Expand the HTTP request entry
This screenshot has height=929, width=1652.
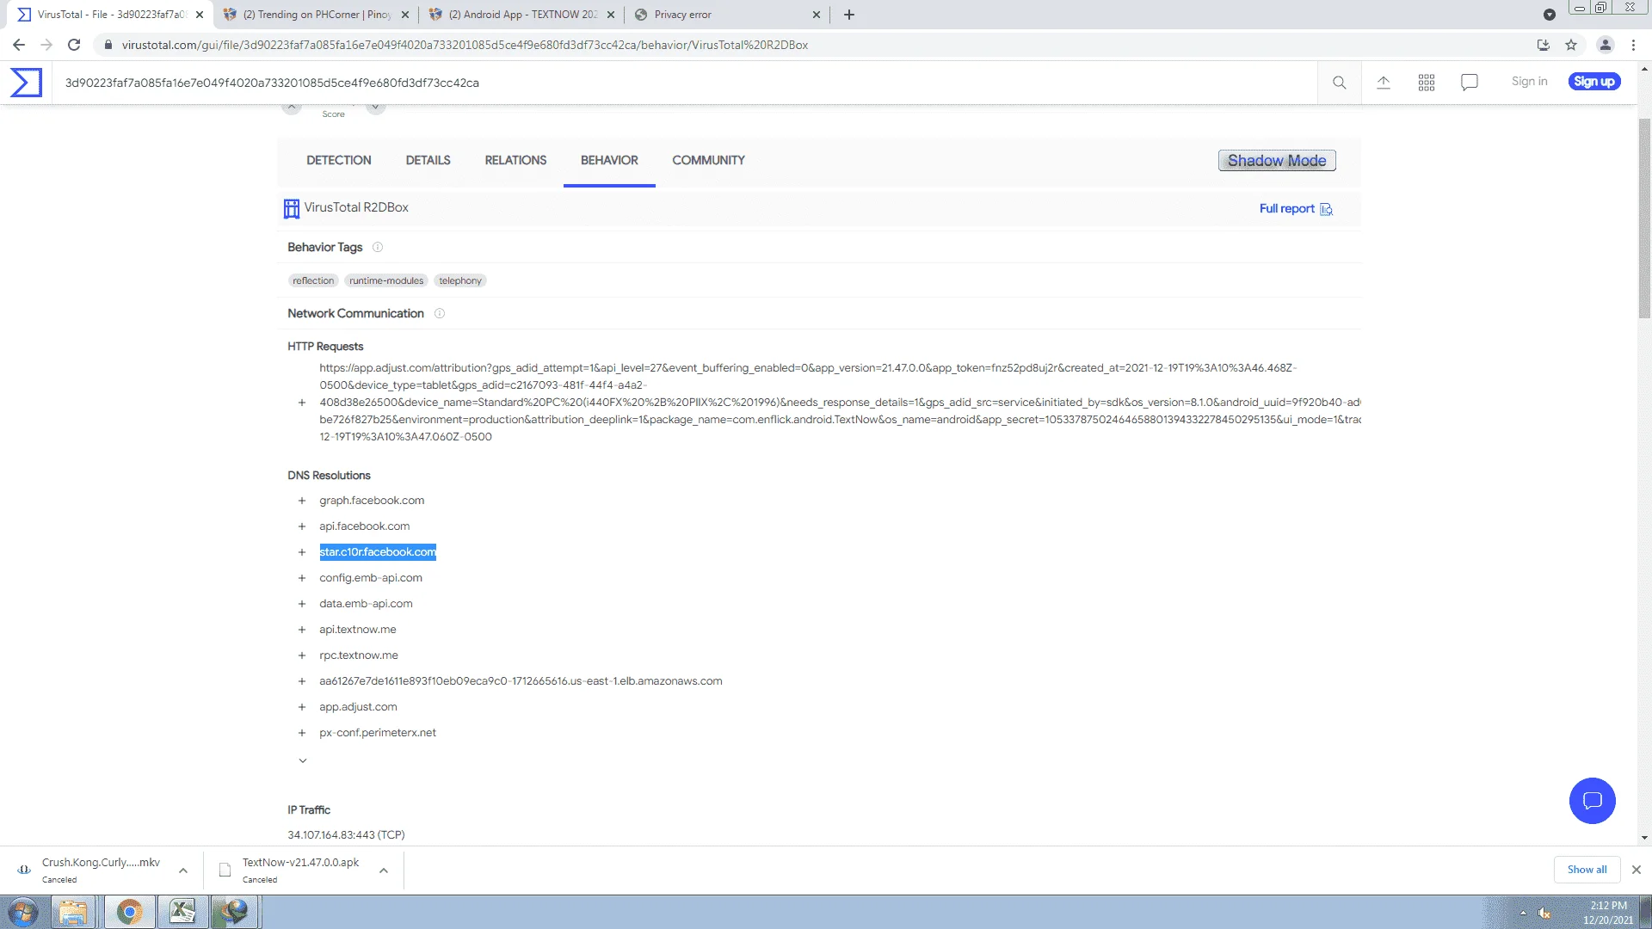tap(302, 403)
